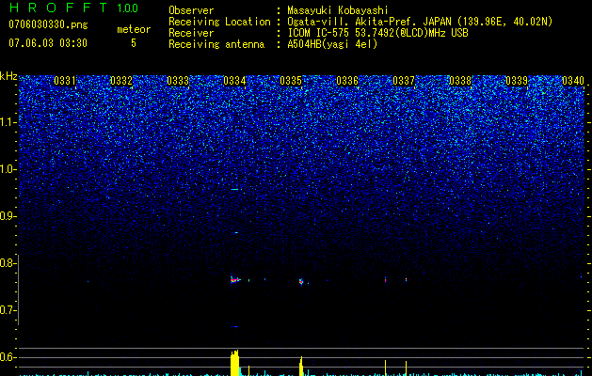Select antenna value A504HB(yagi 4el)
592x376 pixels.
coord(332,44)
